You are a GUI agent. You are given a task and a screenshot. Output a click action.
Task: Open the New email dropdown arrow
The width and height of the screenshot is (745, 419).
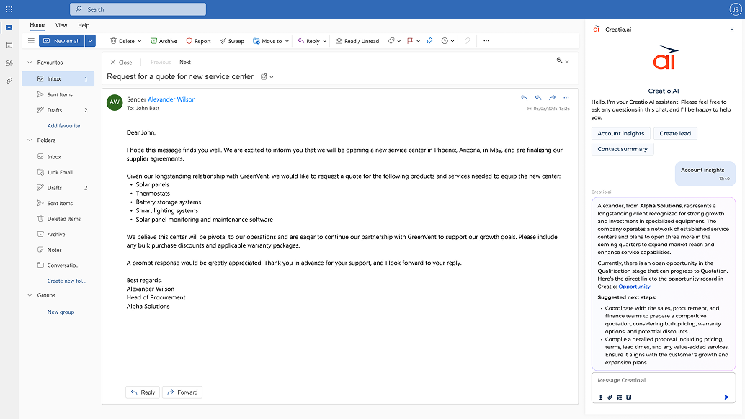tap(90, 41)
